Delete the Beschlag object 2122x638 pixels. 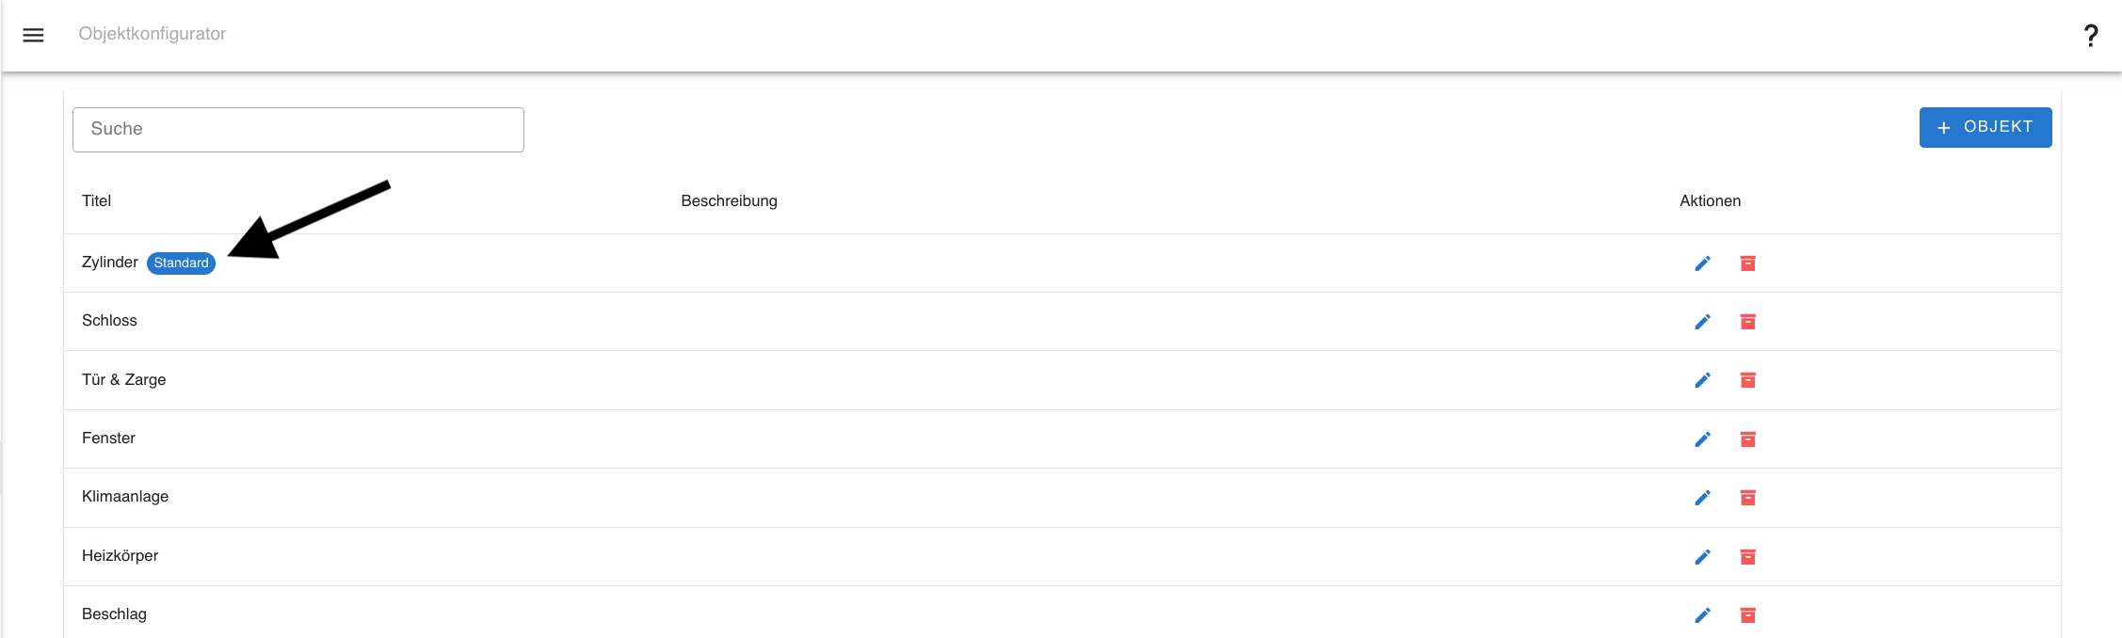tap(1747, 615)
